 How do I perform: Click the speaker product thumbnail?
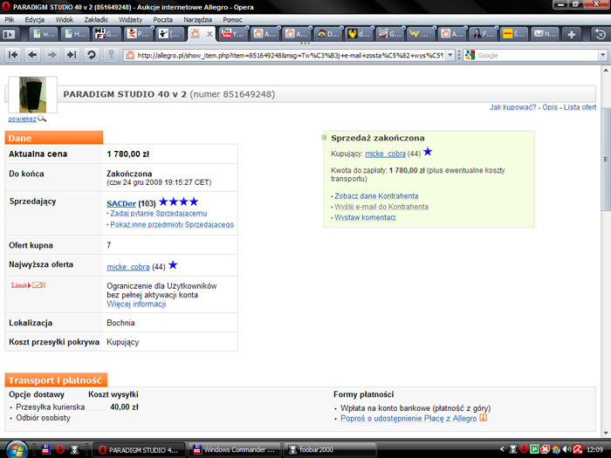point(33,94)
